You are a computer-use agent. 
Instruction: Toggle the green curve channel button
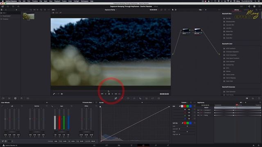tap(187, 106)
